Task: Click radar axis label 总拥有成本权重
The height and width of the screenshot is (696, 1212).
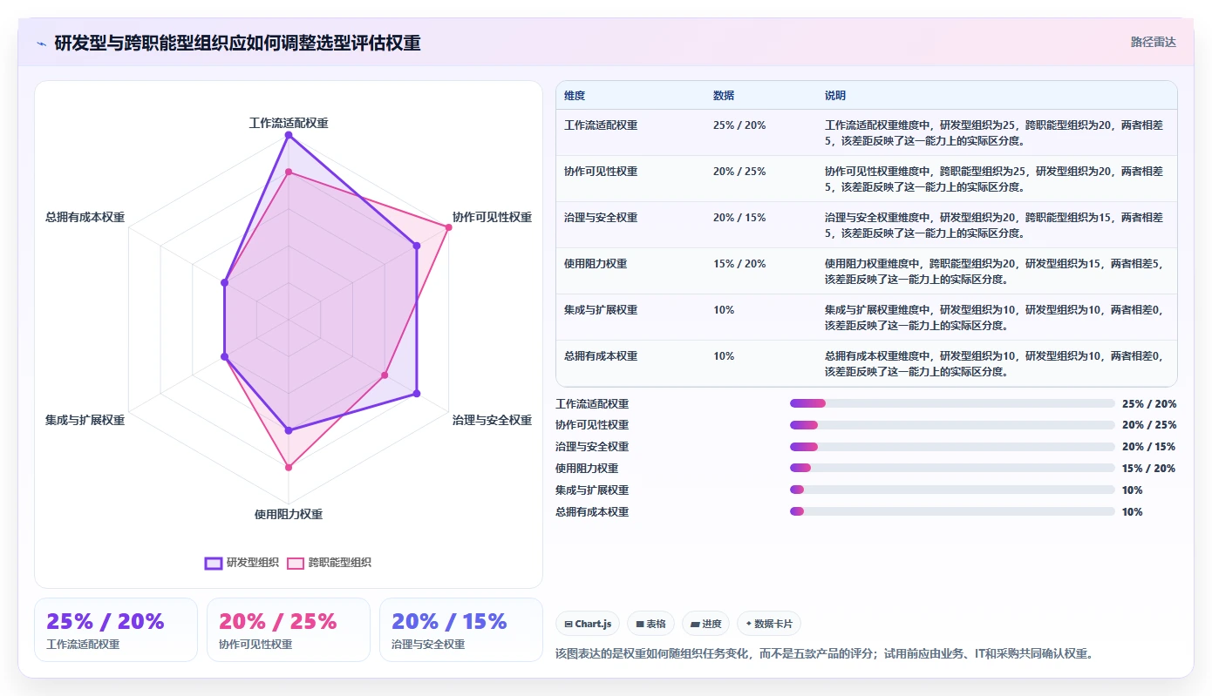Action: tap(85, 217)
